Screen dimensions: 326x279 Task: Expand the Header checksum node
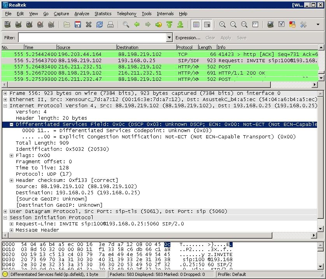pyautogui.click(x=11, y=180)
